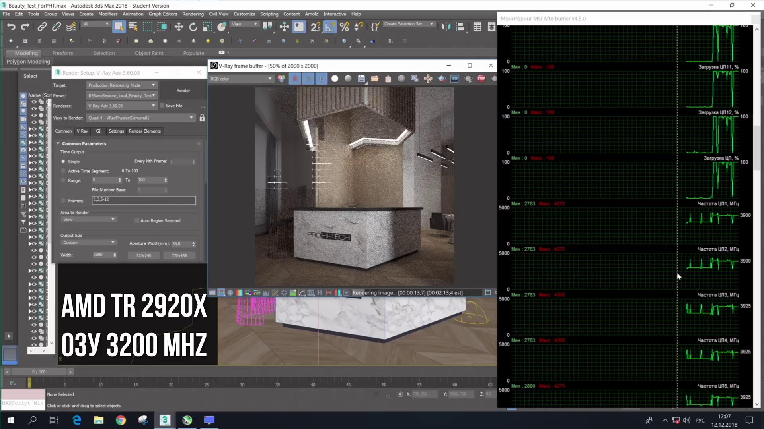
Task: Click the Undo arrow icon
Action: click(x=11, y=27)
